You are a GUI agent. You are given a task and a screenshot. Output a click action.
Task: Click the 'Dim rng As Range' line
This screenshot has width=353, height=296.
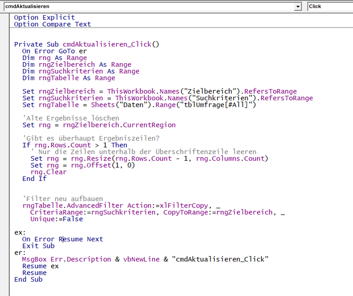54,58
